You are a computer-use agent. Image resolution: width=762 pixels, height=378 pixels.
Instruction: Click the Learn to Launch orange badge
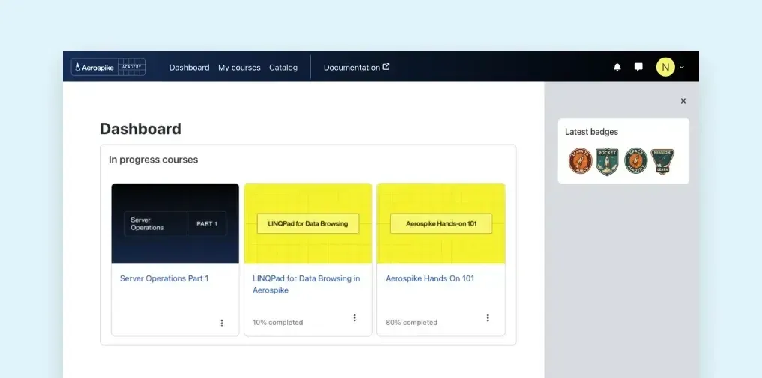[580, 161]
